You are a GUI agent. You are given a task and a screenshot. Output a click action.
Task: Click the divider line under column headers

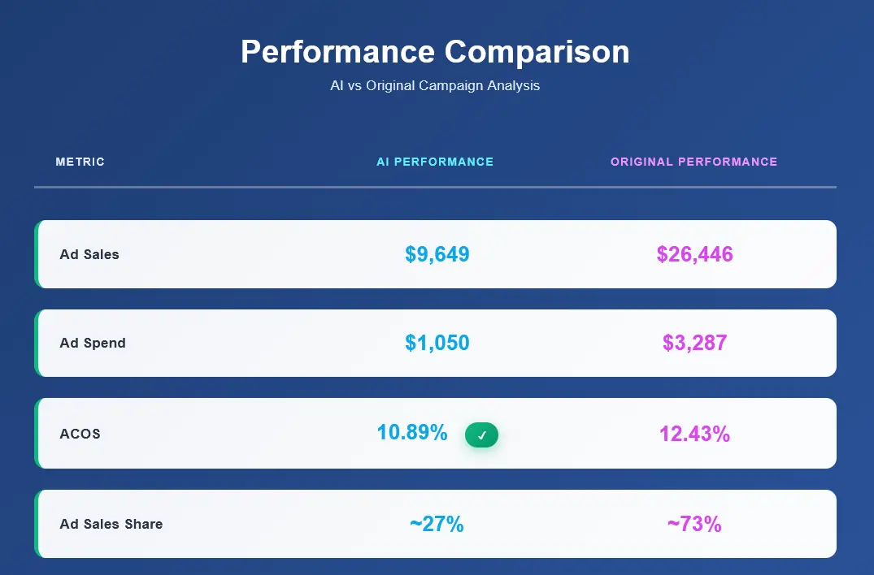(435, 188)
